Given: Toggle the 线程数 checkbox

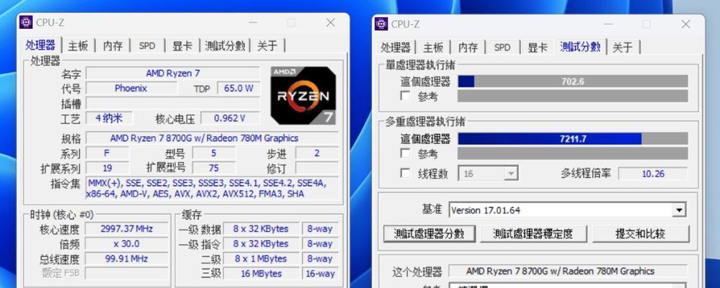Looking at the screenshot, I should coord(405,174).
